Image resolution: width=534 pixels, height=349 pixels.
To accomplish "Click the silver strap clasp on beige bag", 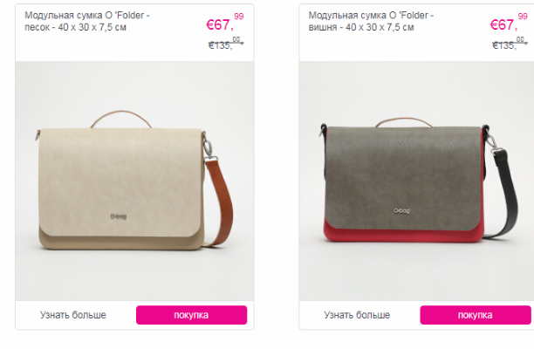I will [x=209, y=150].
